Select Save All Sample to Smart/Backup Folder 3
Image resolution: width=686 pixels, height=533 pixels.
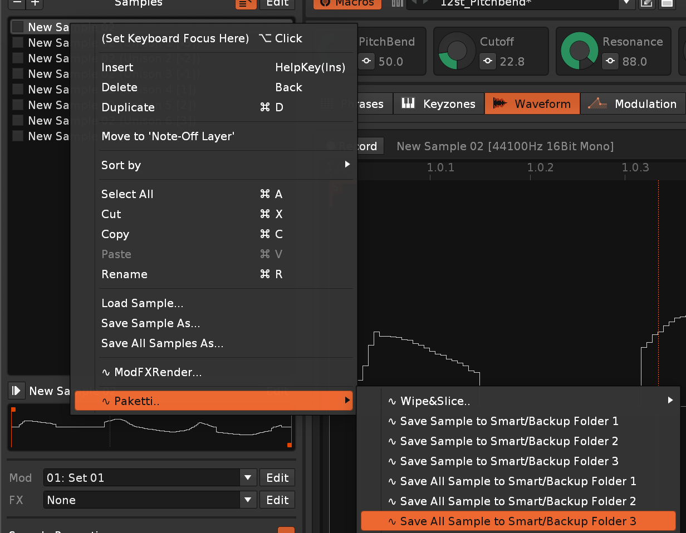pyautogui.click(x=518, y=521)
